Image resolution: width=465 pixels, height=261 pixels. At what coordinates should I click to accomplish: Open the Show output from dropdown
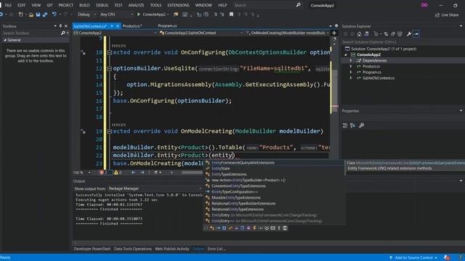pyautogui.click(x=155, y=188)
